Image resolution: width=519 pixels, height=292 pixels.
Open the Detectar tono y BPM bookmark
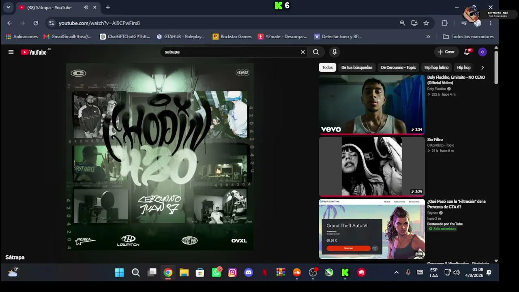[338, 36]
